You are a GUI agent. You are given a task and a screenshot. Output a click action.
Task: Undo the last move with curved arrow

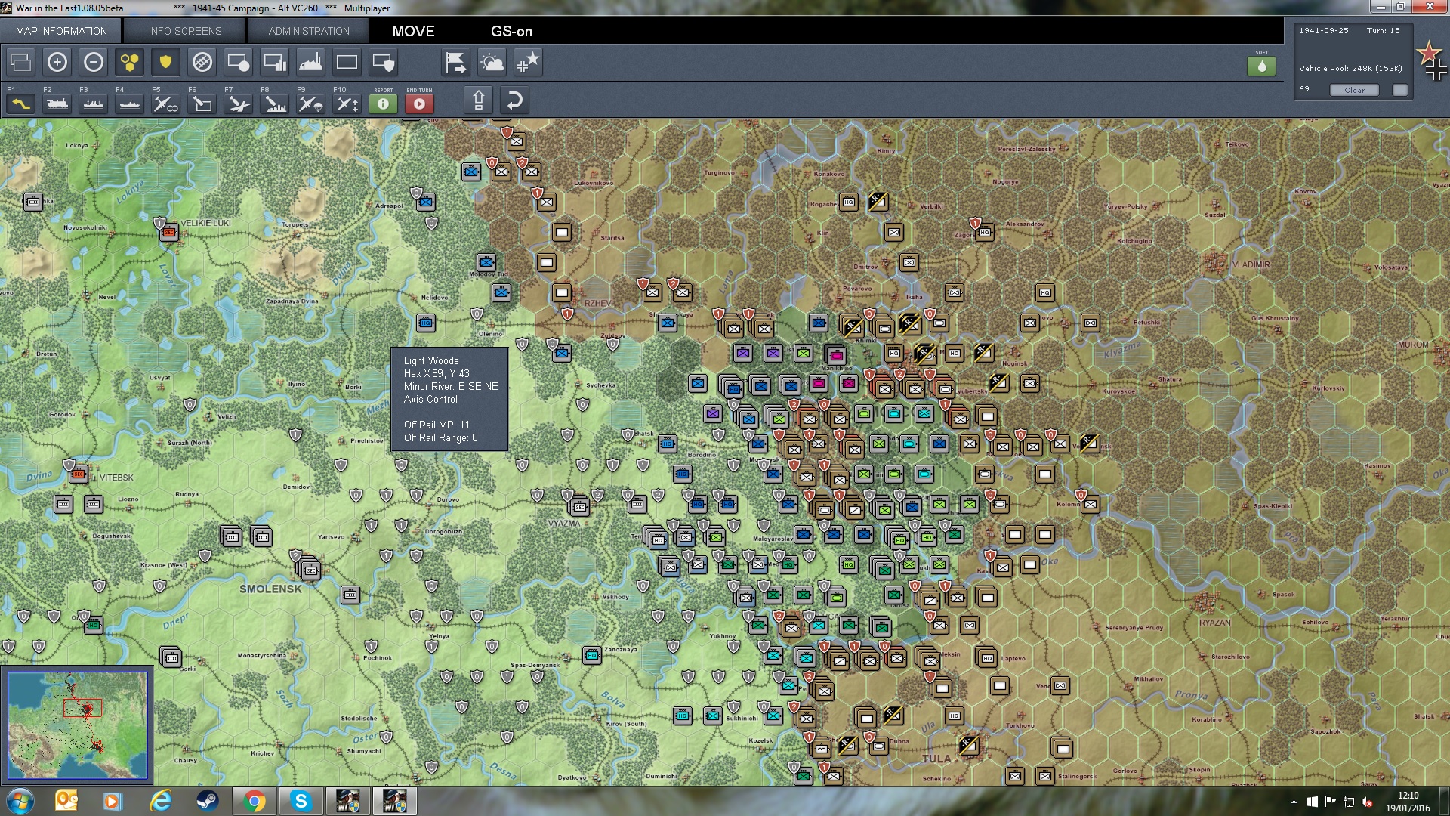[x=514, y=100]
